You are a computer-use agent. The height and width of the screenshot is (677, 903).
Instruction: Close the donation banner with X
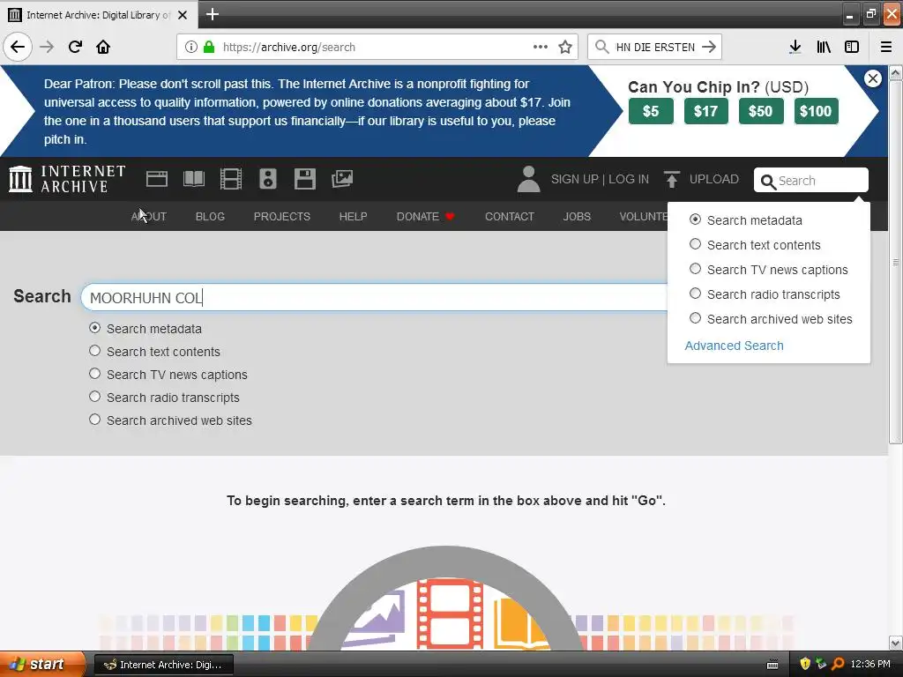(872, 78)
